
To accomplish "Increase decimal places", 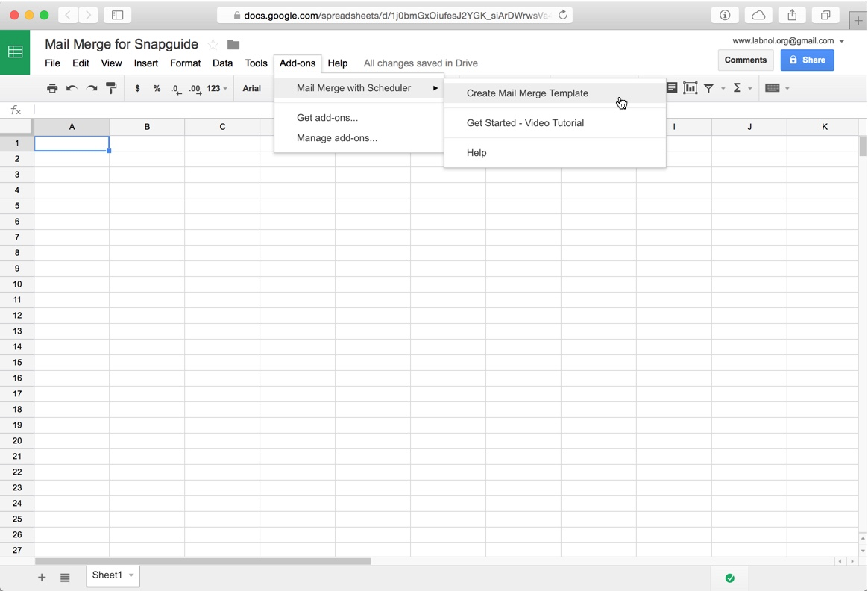I will tap(195, 89).
